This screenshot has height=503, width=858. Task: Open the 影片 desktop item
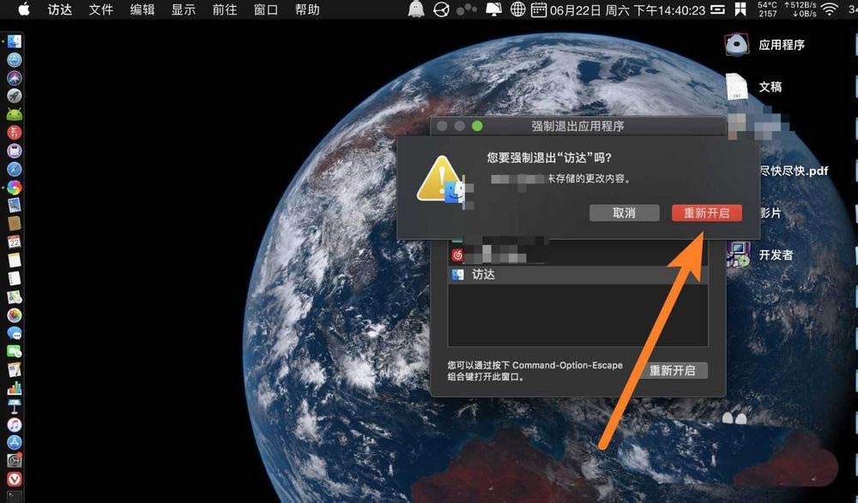[770, 213]
